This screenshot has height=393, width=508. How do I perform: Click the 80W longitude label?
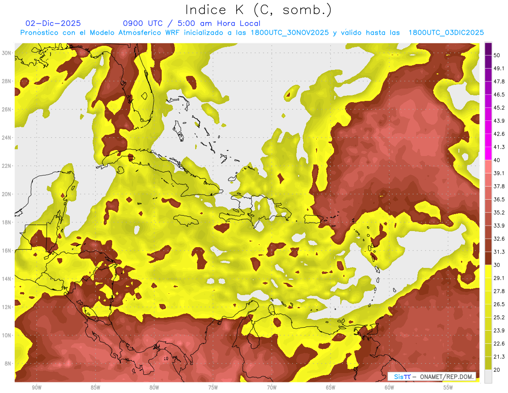(x=154, y=387)
